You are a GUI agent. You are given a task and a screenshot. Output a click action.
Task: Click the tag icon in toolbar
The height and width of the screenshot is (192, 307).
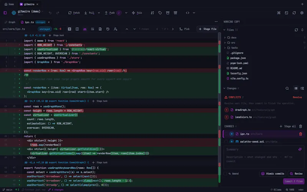pos(160,13)
